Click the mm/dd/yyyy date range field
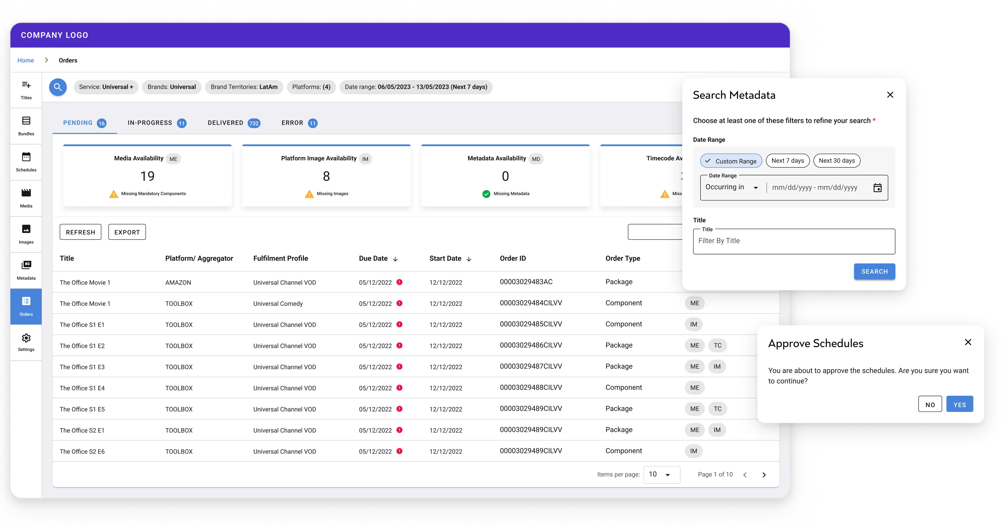 [x=815, y=188]
